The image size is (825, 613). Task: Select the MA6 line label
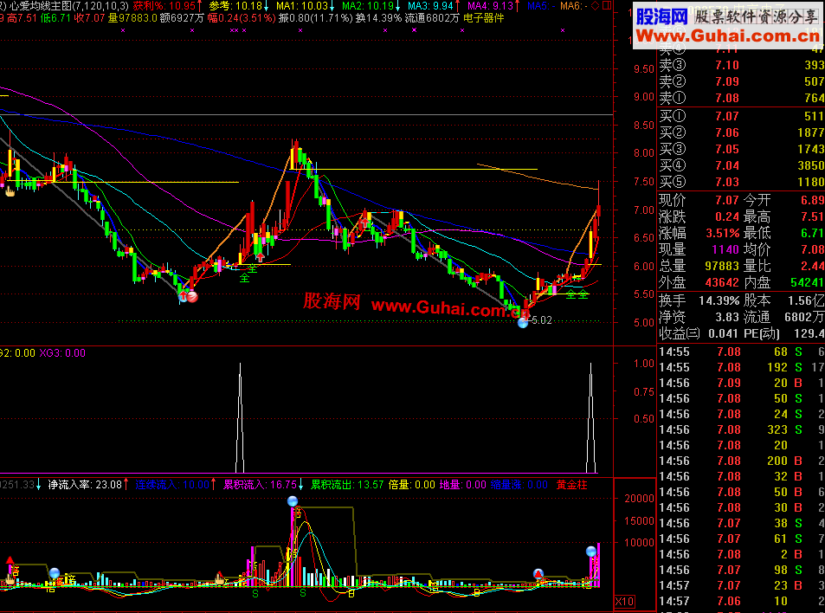tap(574, 6)
